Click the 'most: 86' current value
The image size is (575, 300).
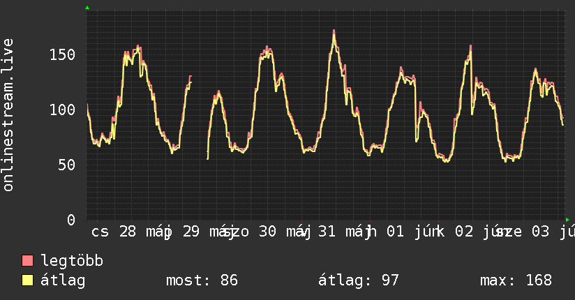pos(202,280)
